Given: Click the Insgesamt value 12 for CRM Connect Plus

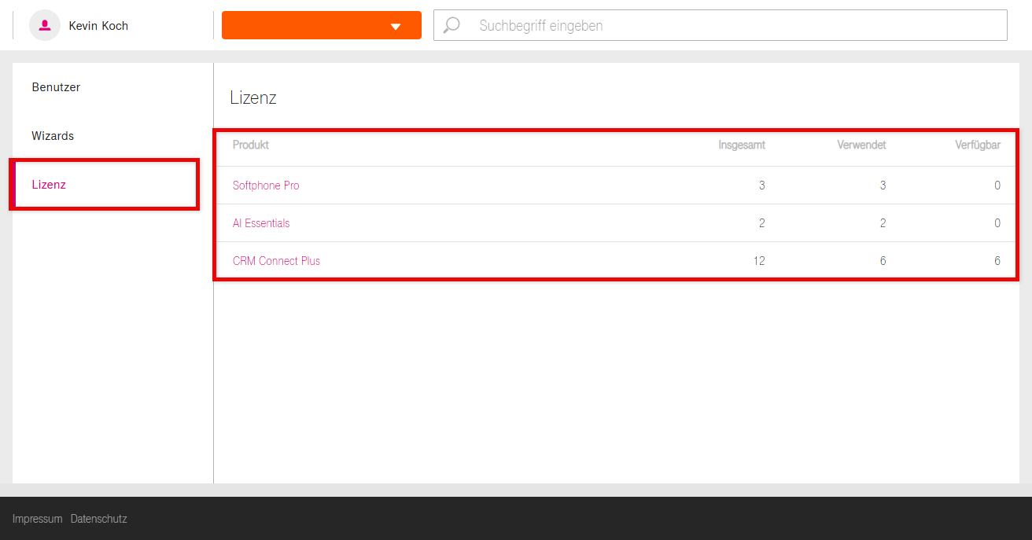Looking at the screenshot, I should tap(758, 261).
